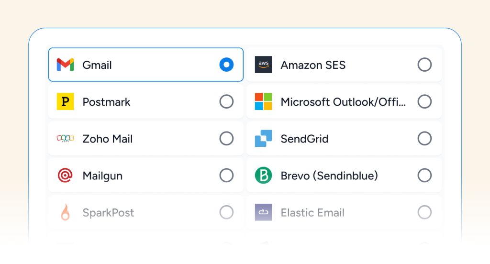Select the Zoho Mail radio button

(x=226, y=138)
